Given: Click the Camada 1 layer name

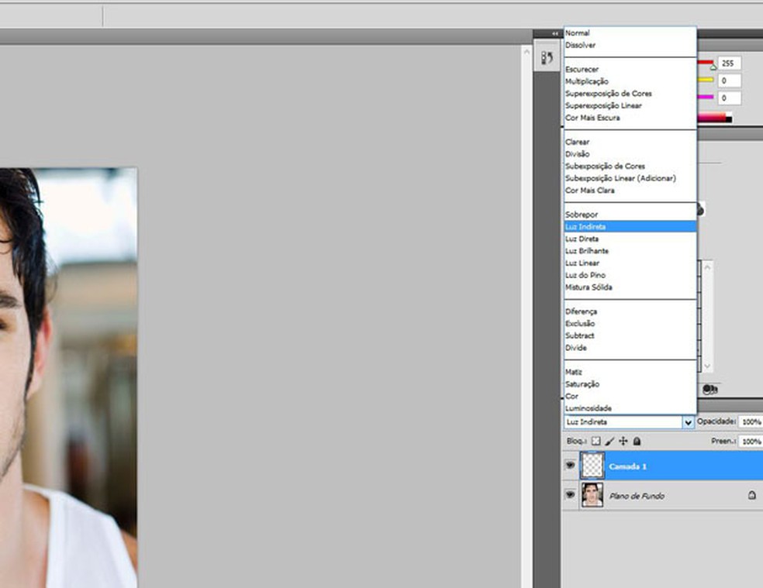Looking at the screenshot, I should coord(627,466).
